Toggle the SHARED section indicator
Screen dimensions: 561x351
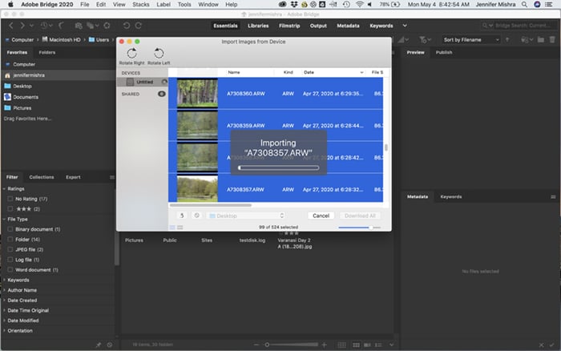[x=162, y=94]
